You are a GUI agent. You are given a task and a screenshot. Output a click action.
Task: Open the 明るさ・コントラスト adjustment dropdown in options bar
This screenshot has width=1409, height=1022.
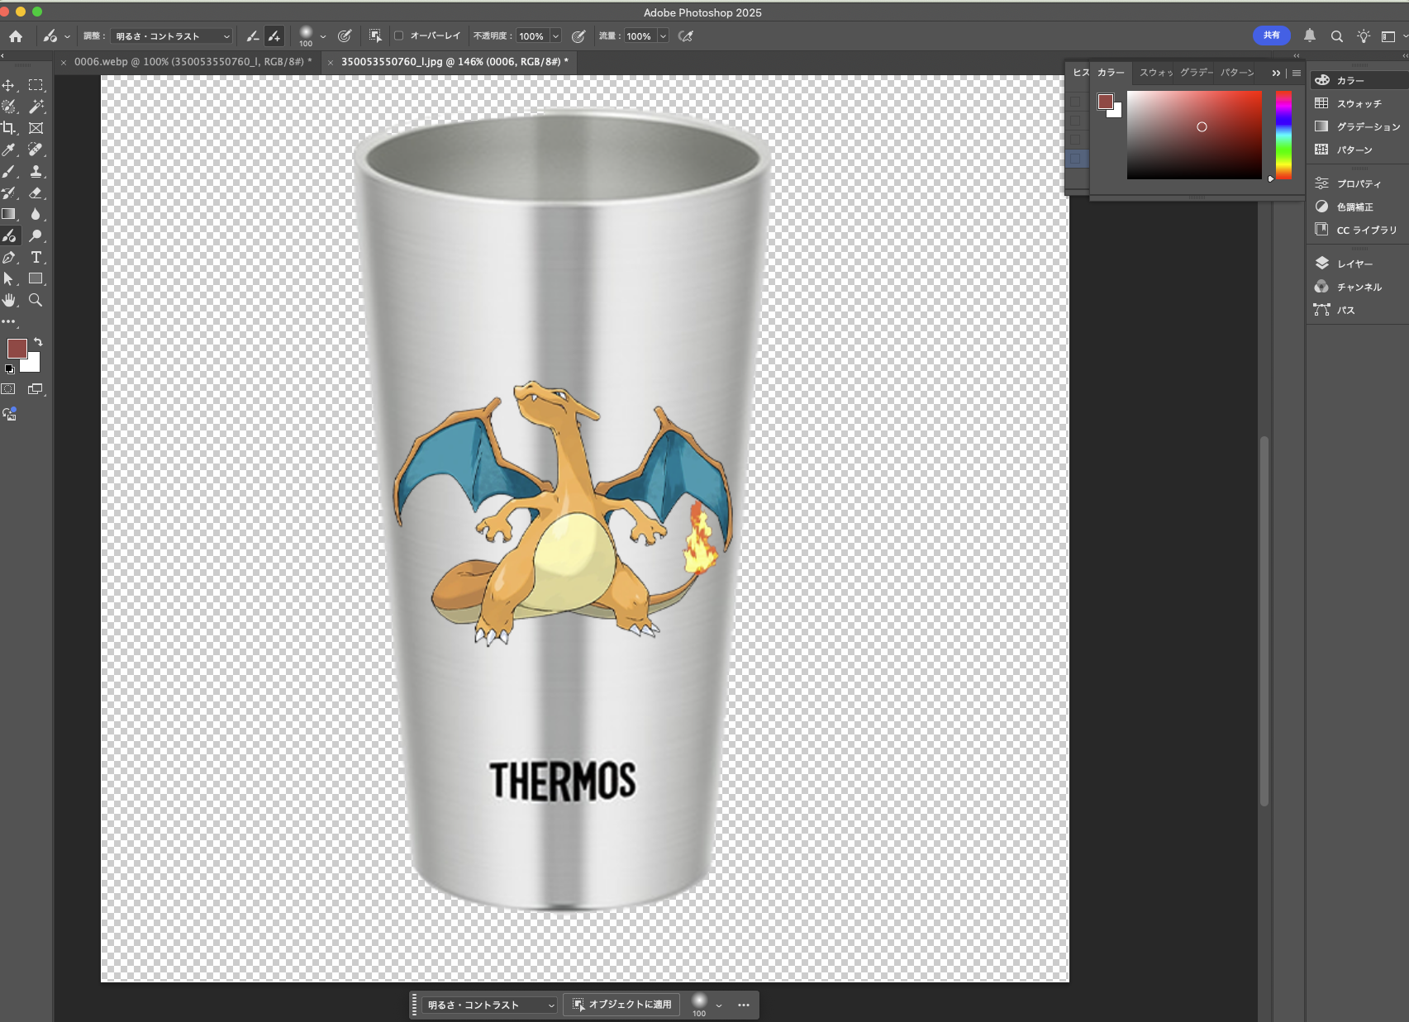172,36
